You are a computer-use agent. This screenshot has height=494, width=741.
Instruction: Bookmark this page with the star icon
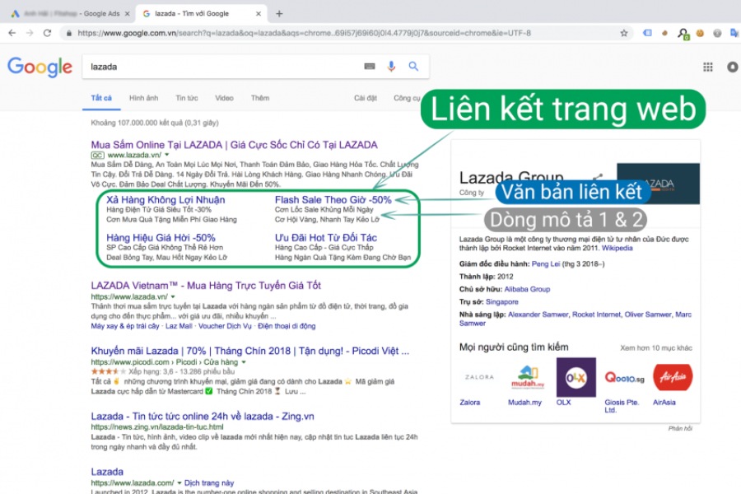(624, 33)
